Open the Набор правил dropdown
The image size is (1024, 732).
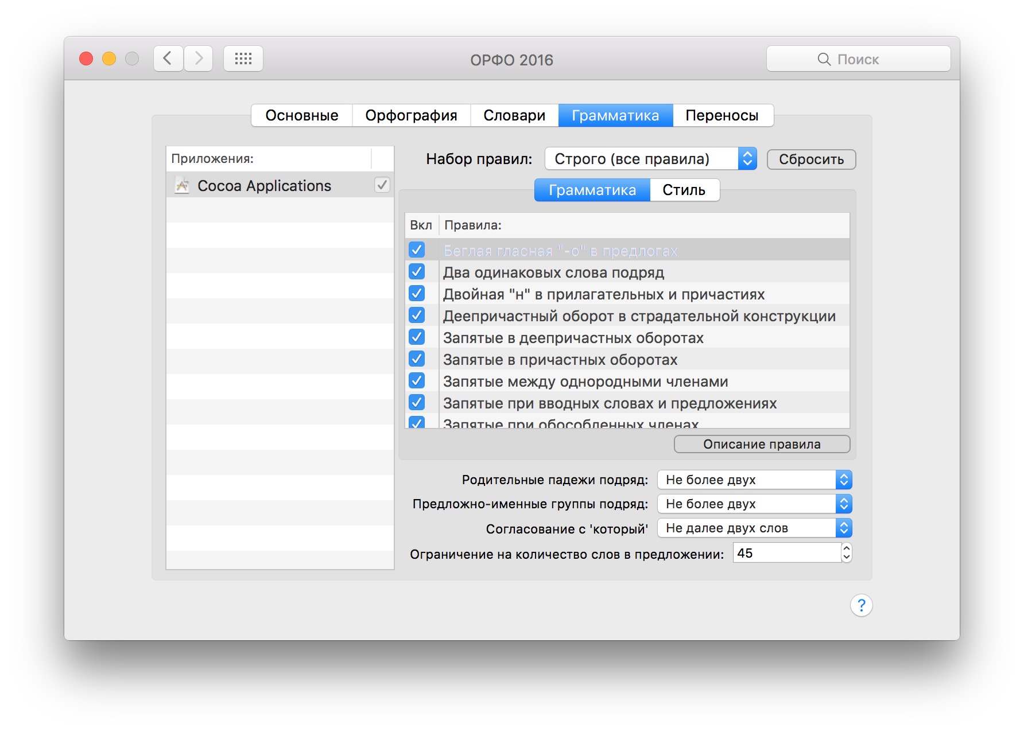[651, 159]
